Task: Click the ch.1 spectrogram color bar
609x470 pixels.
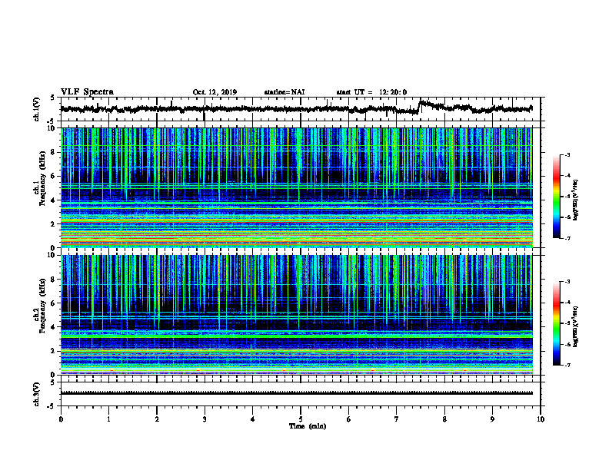Action: tap(556, 197)
